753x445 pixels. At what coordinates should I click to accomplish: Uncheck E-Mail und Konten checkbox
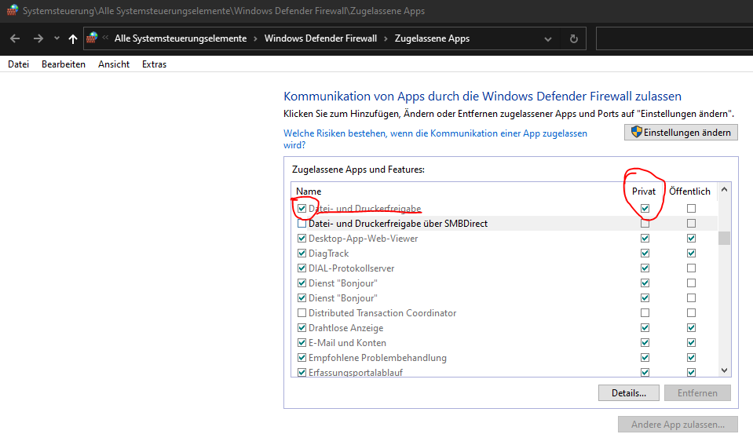pyautogui.click(x=302, y=343)
